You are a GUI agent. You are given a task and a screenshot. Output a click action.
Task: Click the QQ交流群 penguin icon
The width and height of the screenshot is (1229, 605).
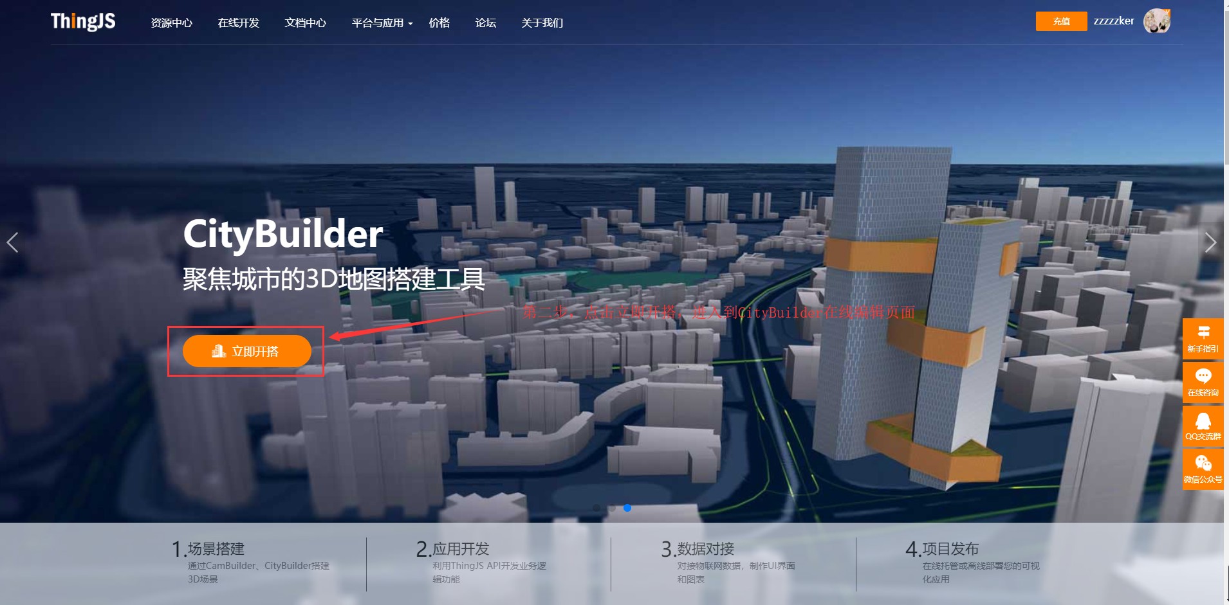tap(1203, 426)
